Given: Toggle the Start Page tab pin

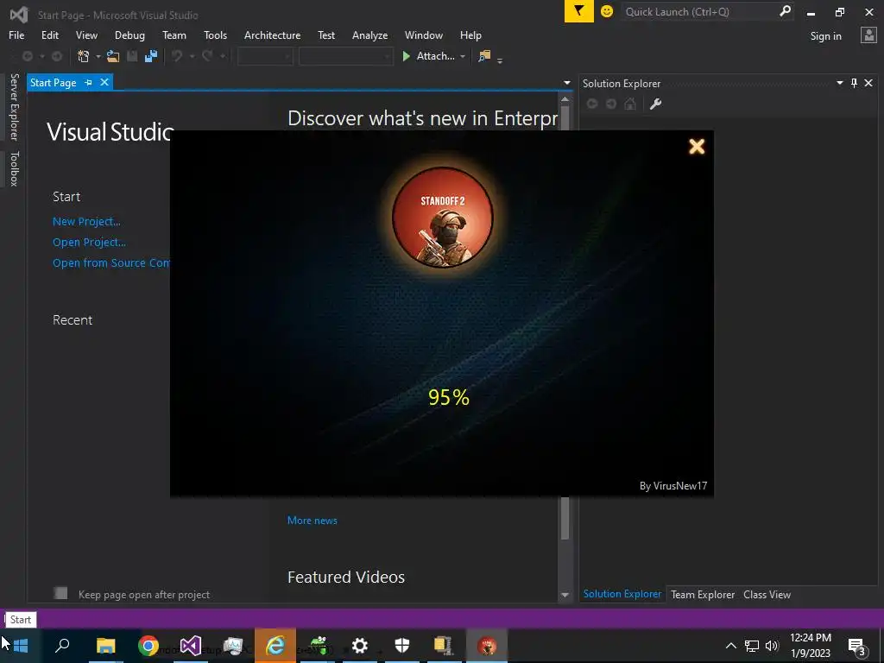Looking at the screenshot, I should [x=89, y=83].
